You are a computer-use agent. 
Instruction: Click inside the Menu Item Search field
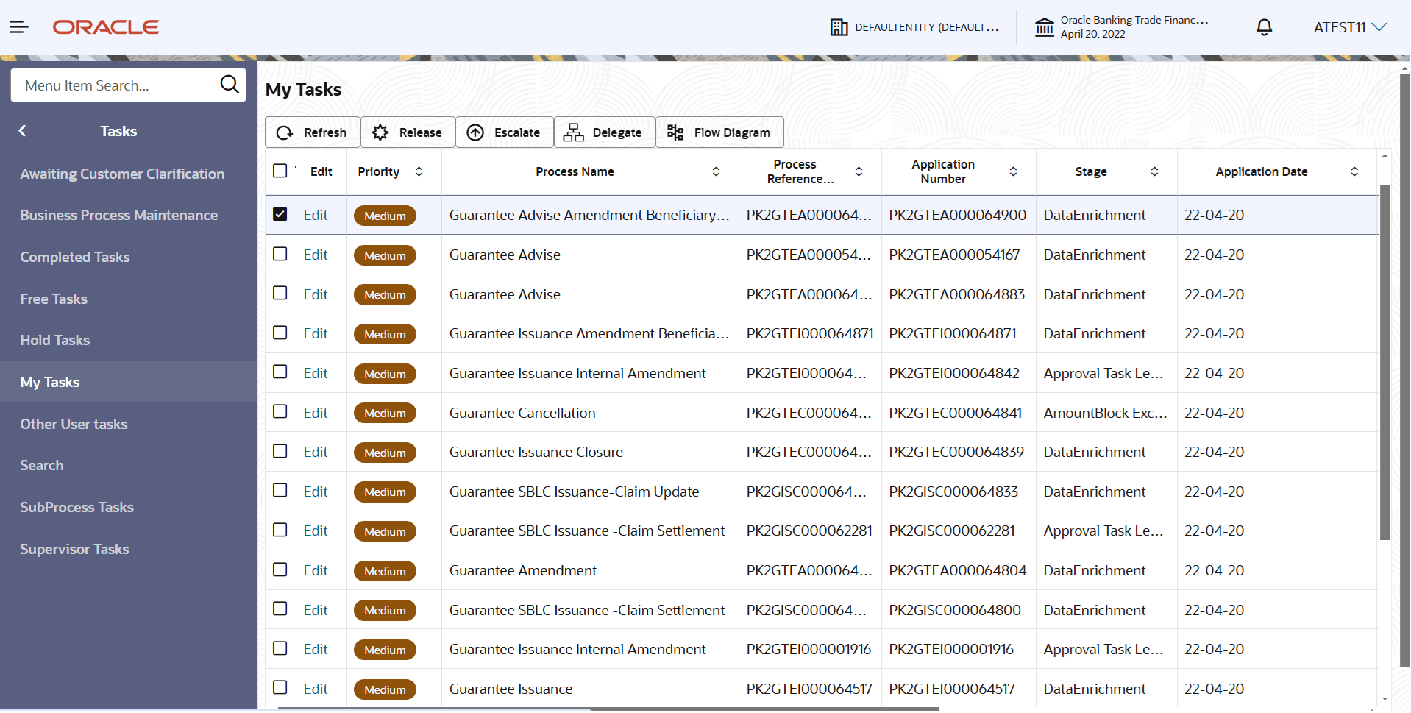click(x=110, y=85)
